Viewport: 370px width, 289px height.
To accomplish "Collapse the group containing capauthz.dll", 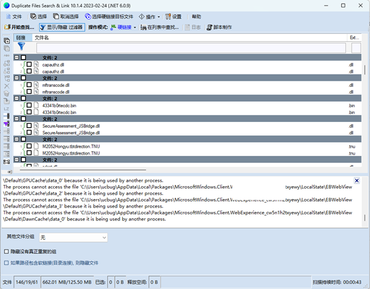I will click(17, 57).
